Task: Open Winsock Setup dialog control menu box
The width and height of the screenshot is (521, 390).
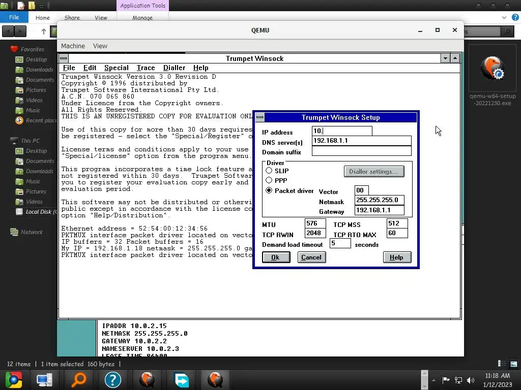Action: coord(260,117)
